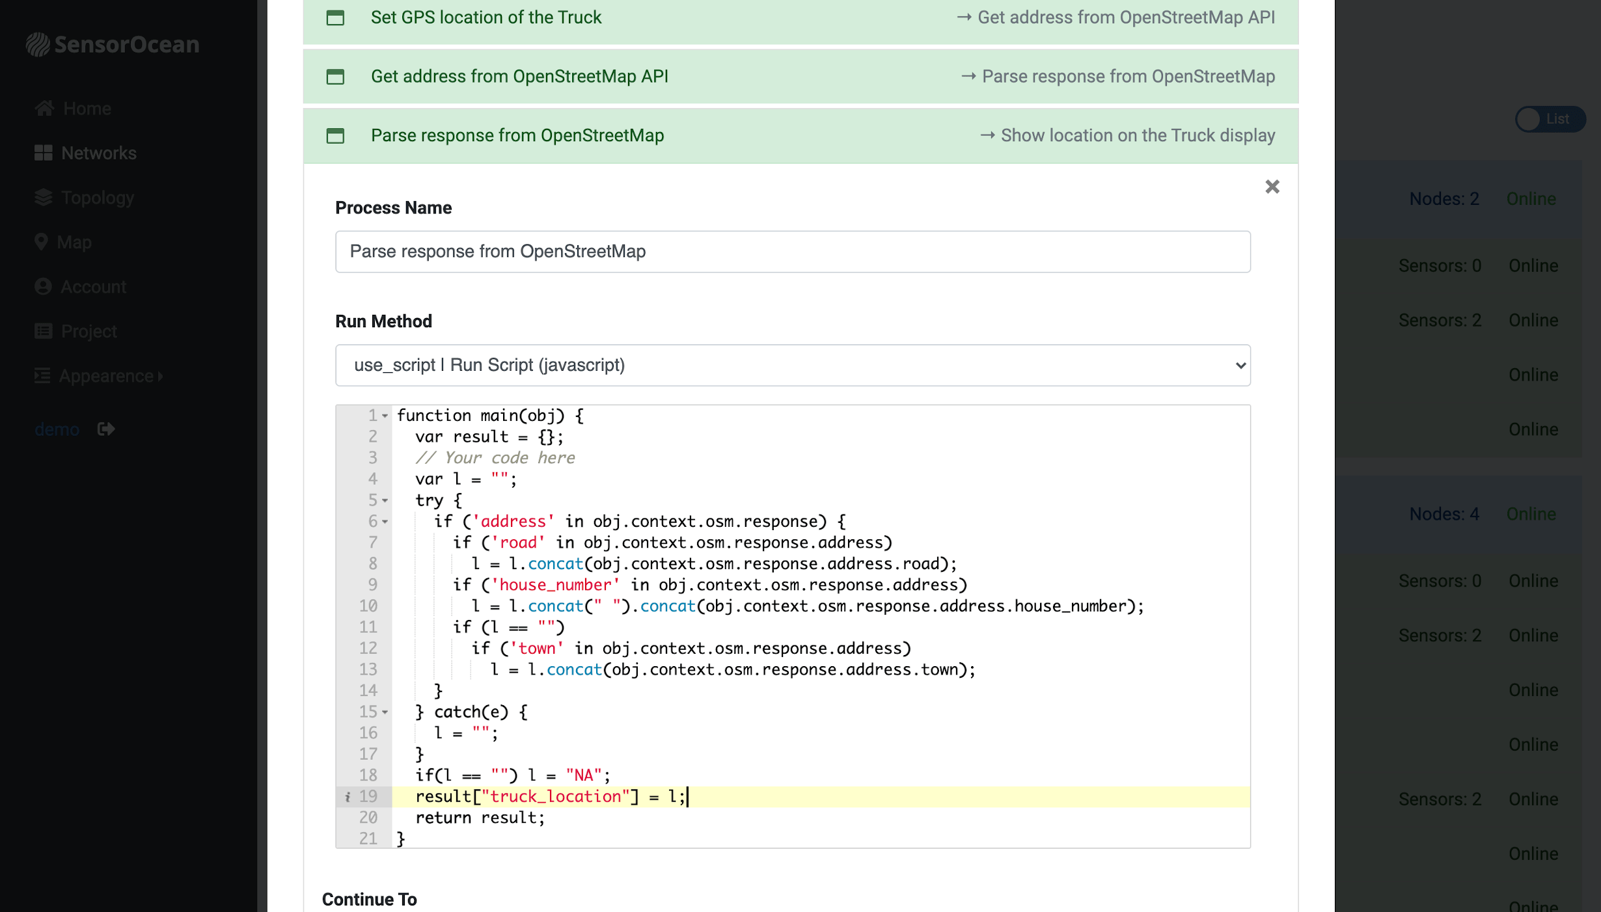
Task: Click the Home house icon in sidebar
Action: coord(44,108)
